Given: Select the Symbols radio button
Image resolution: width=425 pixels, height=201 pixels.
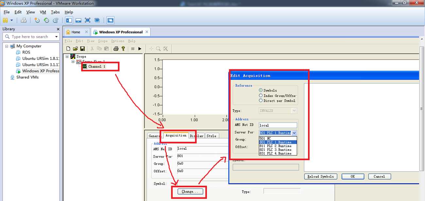Looking at the screenshot, I should [261, 90].
